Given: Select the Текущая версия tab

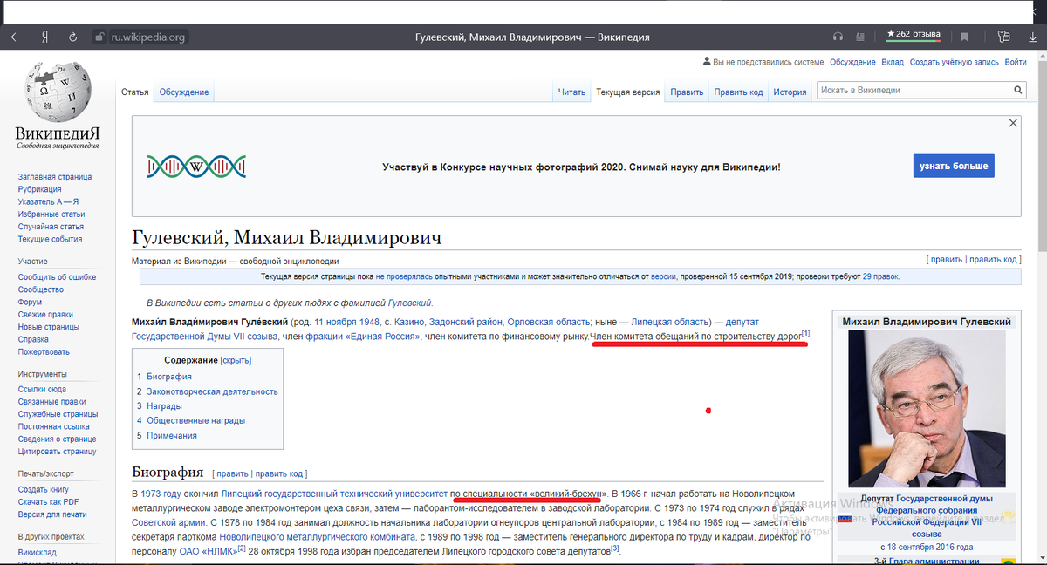Looking at the screenshot, I should coord(627,92).
